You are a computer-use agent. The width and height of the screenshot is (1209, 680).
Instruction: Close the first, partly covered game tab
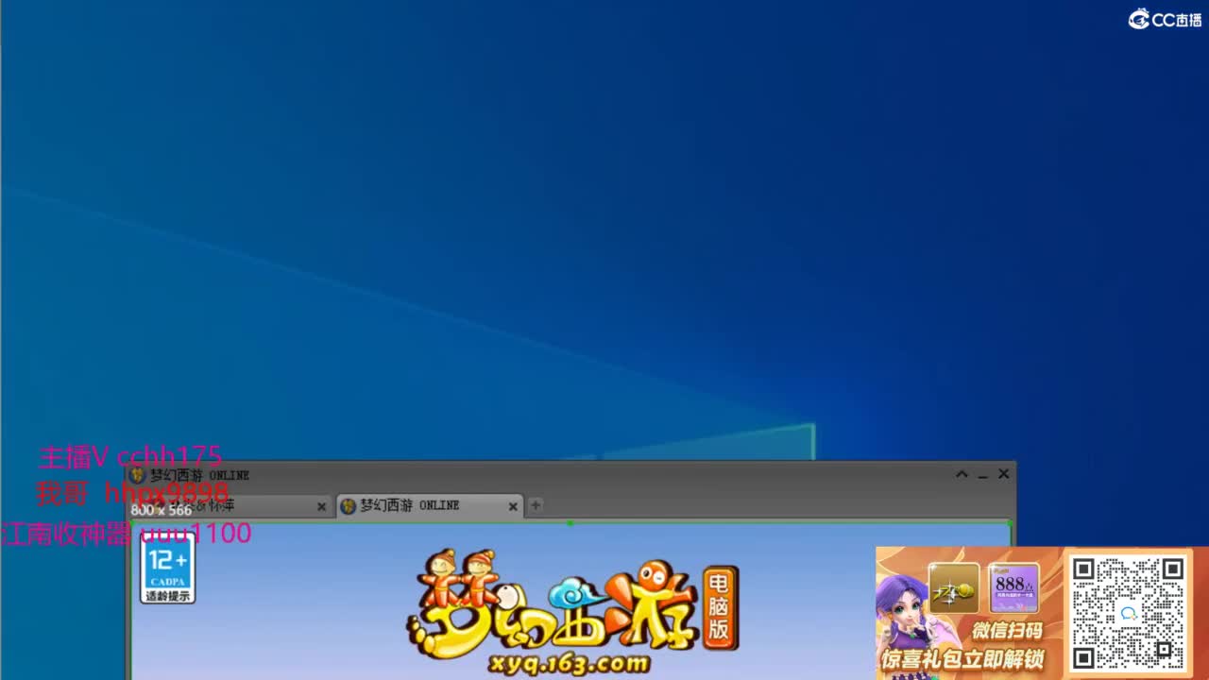(x=321, y=507)
